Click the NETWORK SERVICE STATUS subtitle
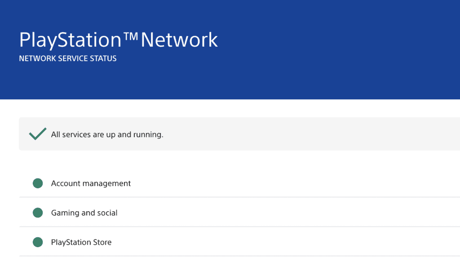The image size is (460, 266). [68, 58]
